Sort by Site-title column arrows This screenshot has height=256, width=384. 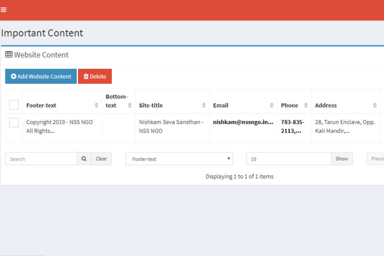tap(204, 105)
